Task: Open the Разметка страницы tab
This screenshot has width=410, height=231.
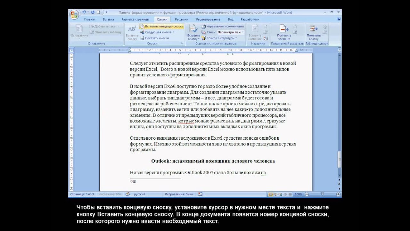Action: [x=135, y=19]
